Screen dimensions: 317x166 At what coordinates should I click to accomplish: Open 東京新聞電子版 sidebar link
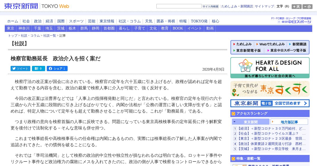click(248, 50)
